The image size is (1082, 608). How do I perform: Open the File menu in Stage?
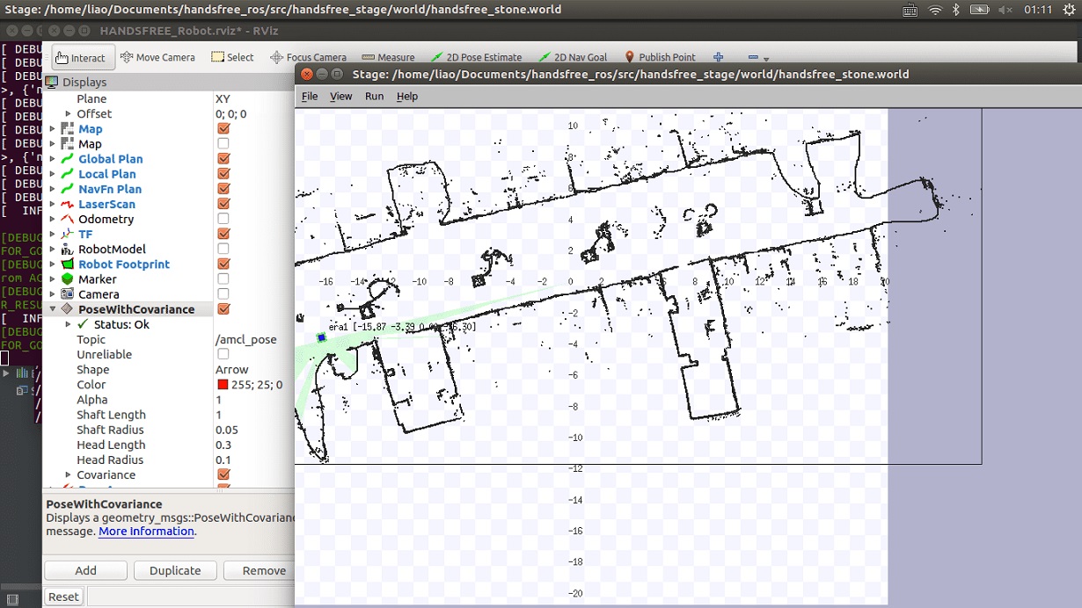coord(310,97)
